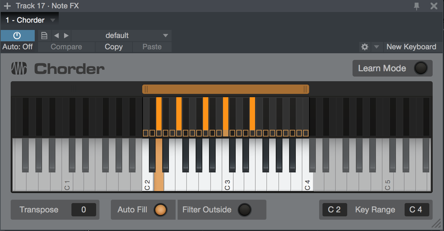Pin the Note FX window
Image resolution: width=444 pixels, height=231 pixels.
click(417, 6)
